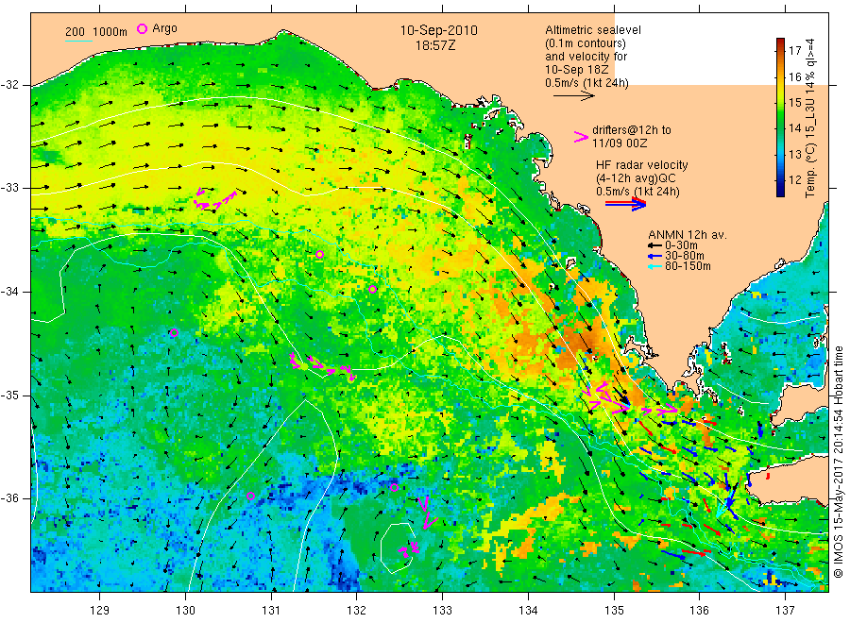Click the IMOS copyright timestamp text
Screen dimensions: 850x623
pos(839,463)
